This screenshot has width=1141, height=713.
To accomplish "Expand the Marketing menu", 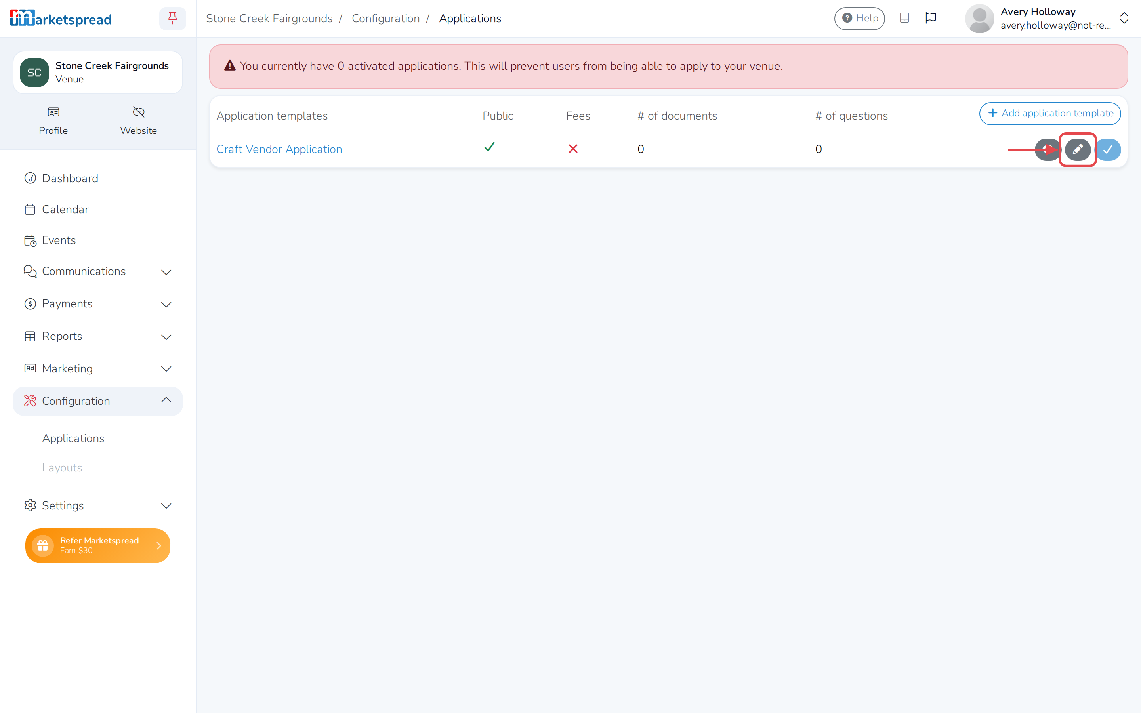I will coord(97,369).
